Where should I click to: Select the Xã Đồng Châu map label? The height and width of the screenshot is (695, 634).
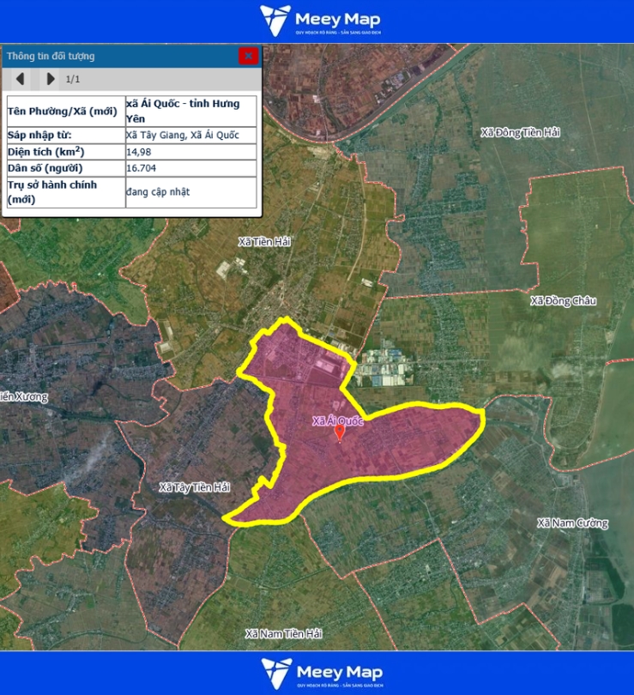point(563,301)
